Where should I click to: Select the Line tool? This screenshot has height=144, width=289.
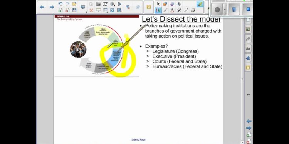pyautogui.click(x=186, y=10)
